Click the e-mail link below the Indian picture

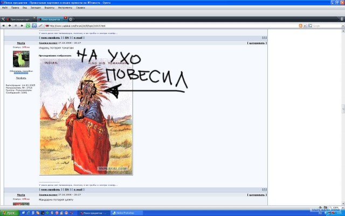click(78, 190)
